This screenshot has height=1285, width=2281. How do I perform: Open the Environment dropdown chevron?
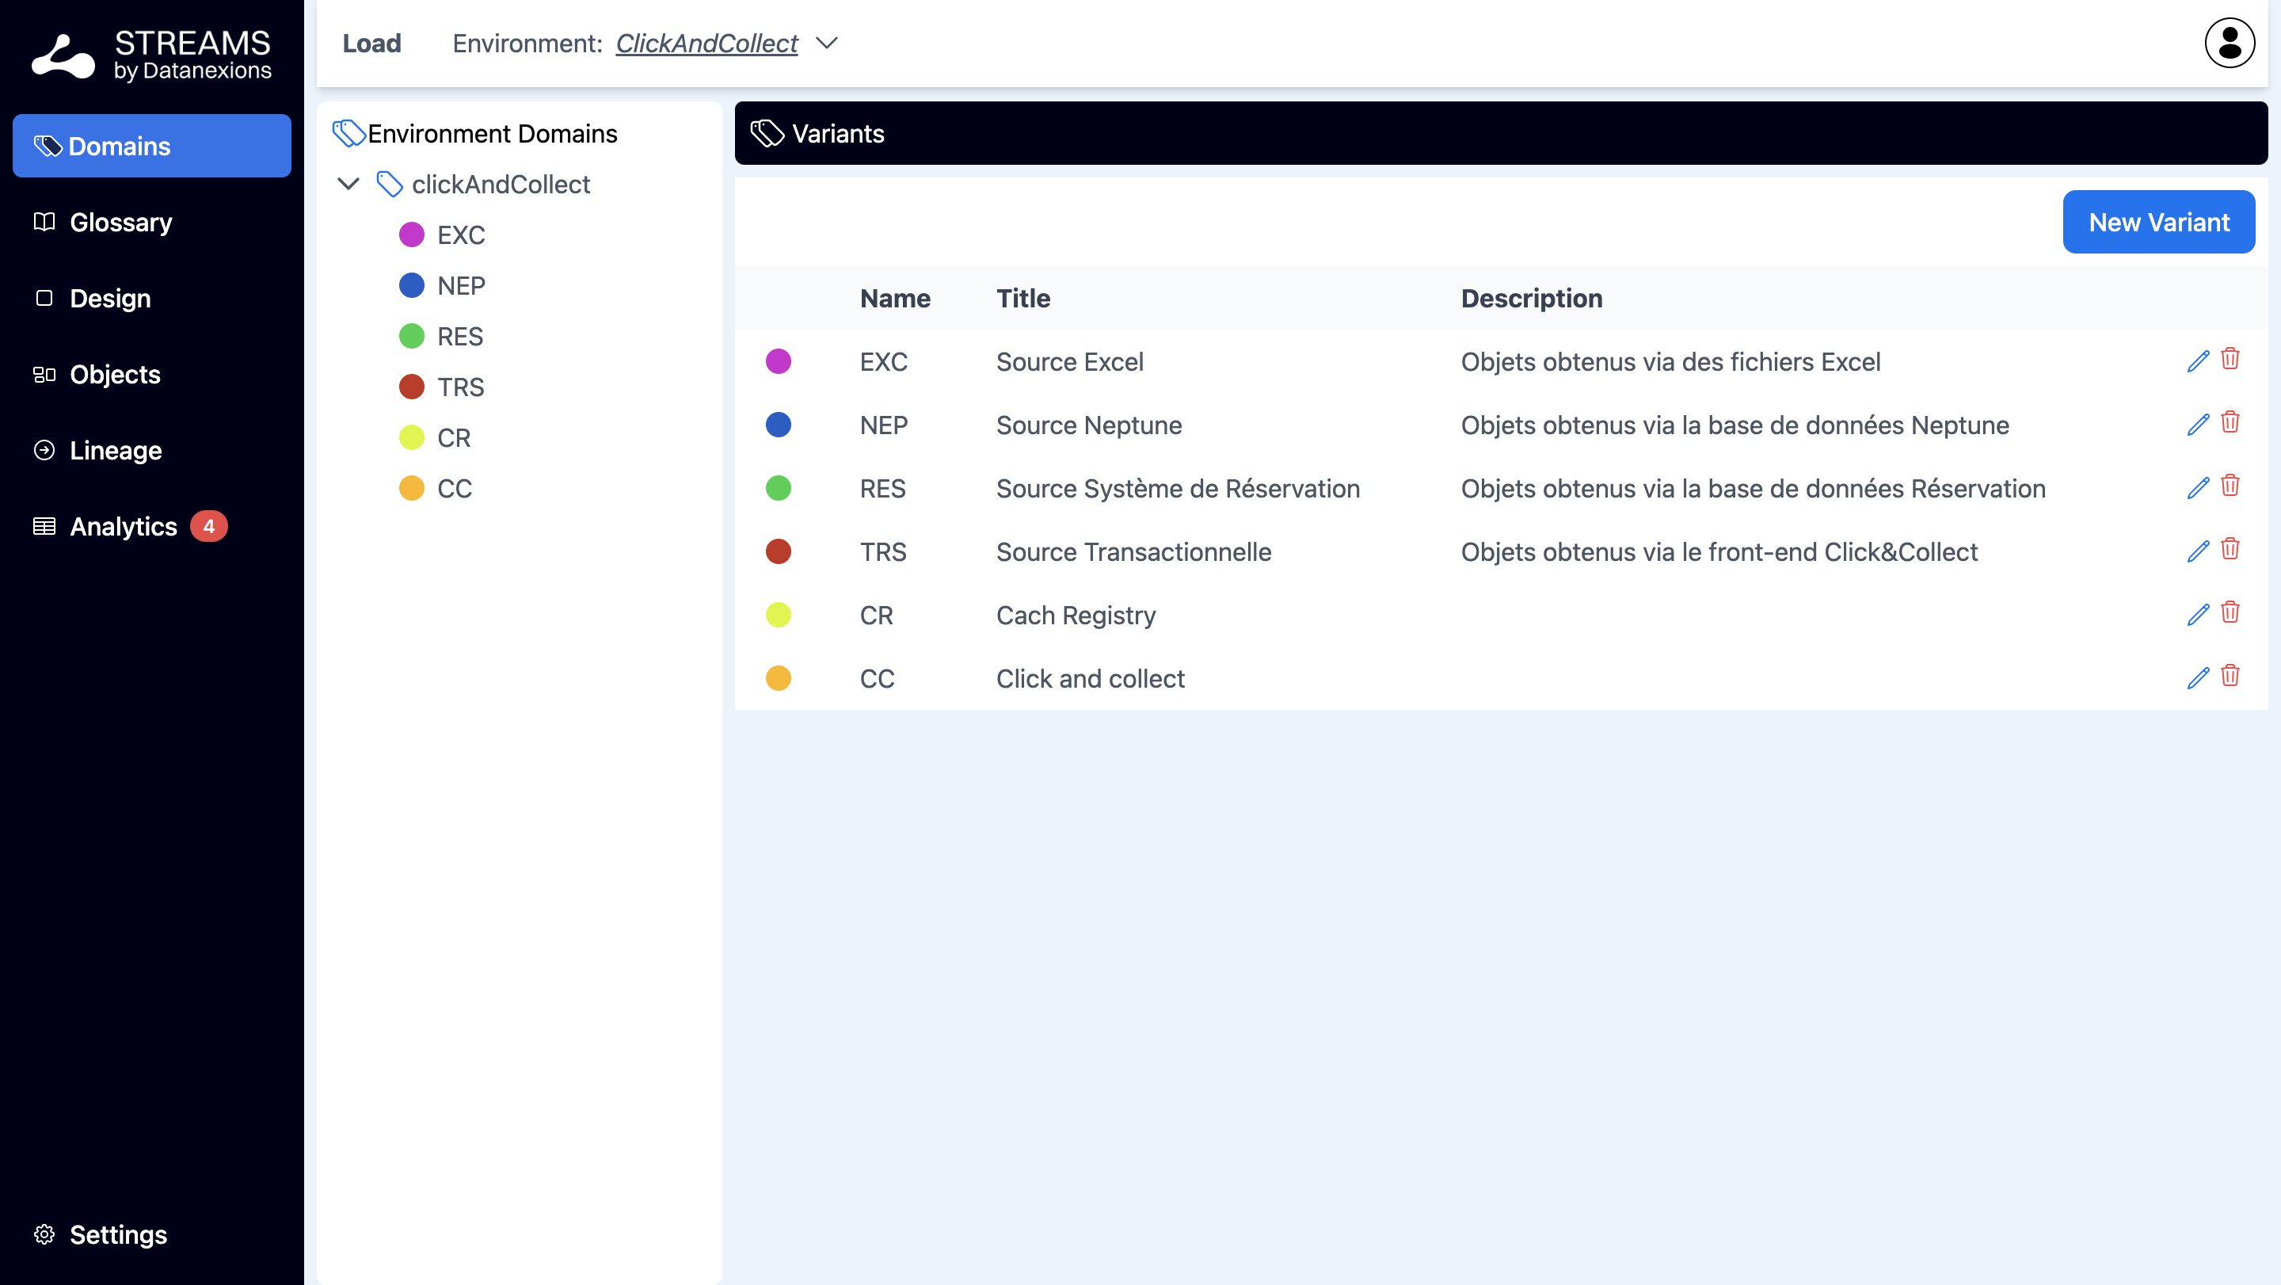click(826, 43)
